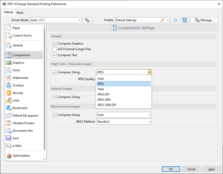223x174 pixels.
Task: Select the Custom forms icon
Action: click(x=9, y=36)
